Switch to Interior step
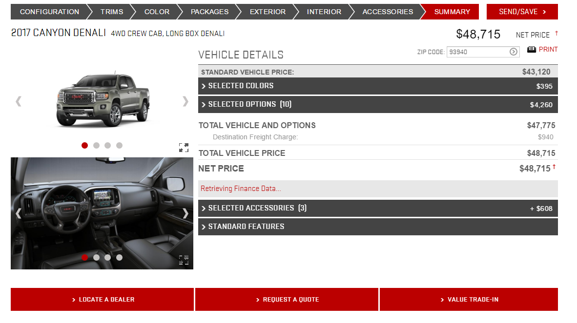The width and height of the screenshot is (577, 323). coord(324,12)
